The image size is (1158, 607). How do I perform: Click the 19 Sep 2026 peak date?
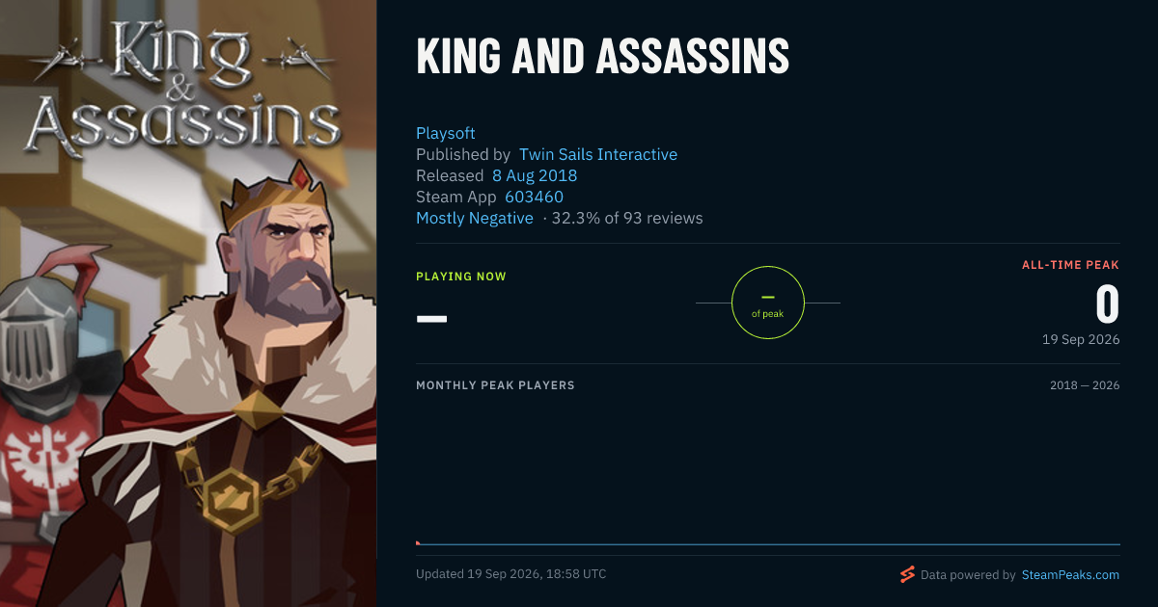click(1081, 339)
